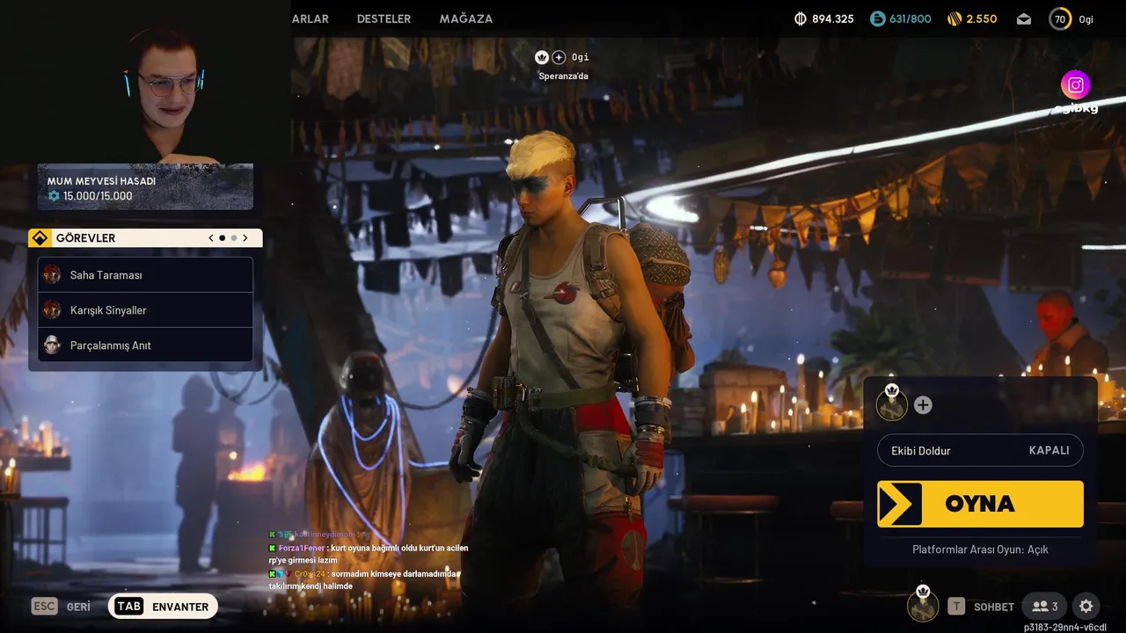Viewport: 1126px width, 633px height.
Task: Open SOHBET chat button
Action: [981, 607]
